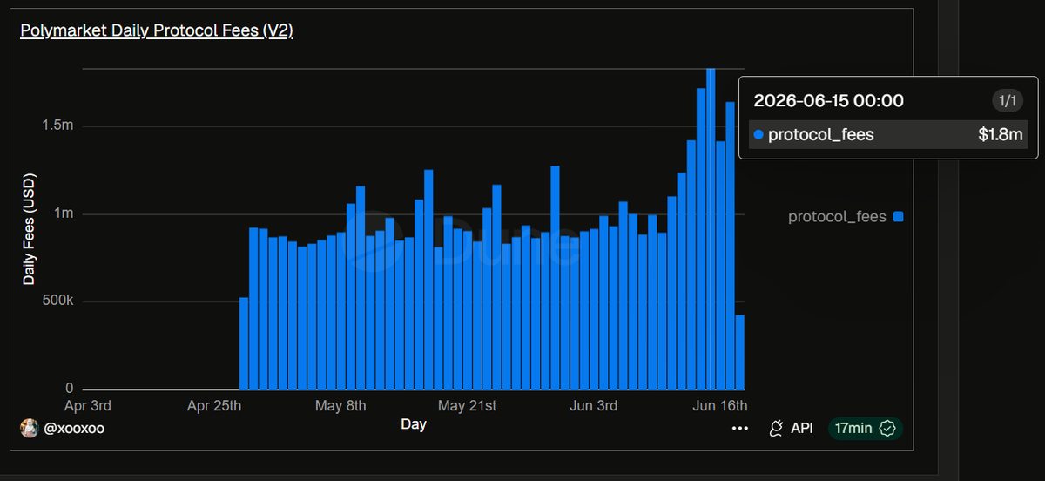Toggle the protocol_fees legend entry
This screenshot has height=481, width=1045.
[845, 216]
